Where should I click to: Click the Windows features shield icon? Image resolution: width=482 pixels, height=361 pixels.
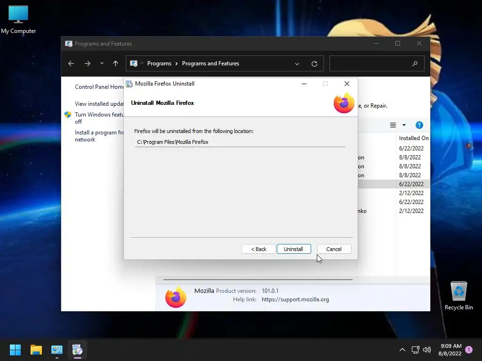coord(68,115)
